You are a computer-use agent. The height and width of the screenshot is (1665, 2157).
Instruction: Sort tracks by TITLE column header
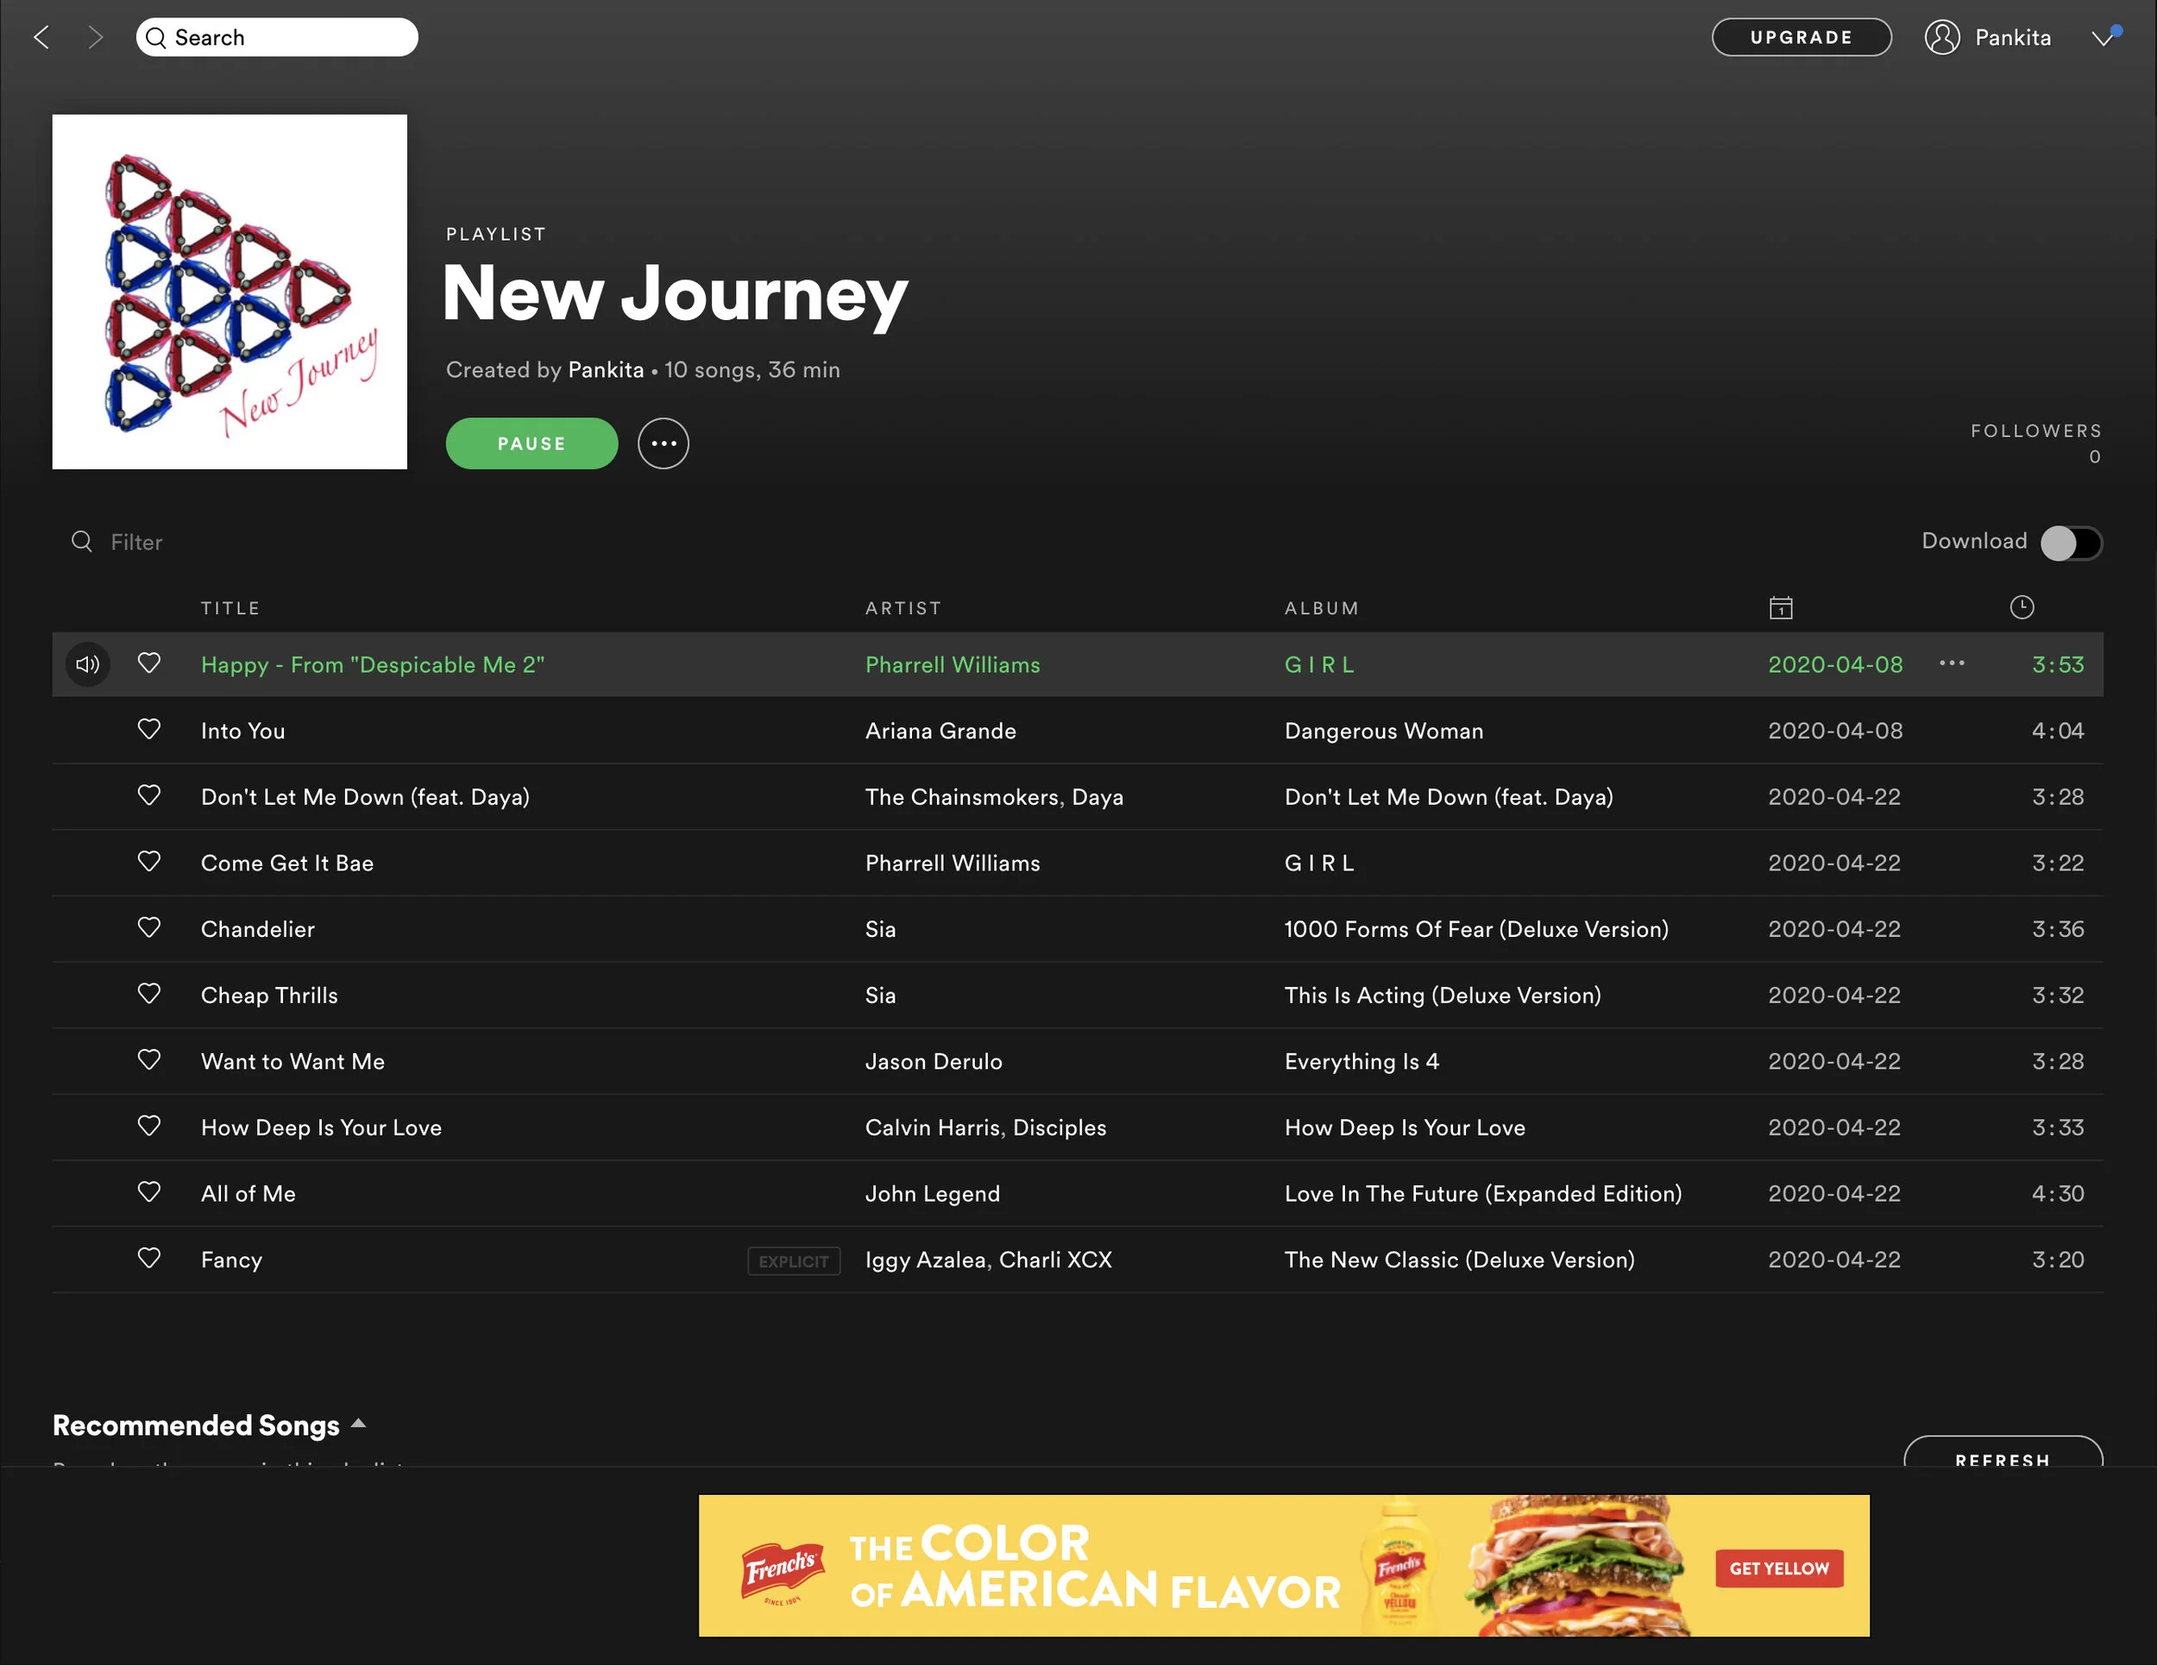pyautogui.click(x=230, y=608)
